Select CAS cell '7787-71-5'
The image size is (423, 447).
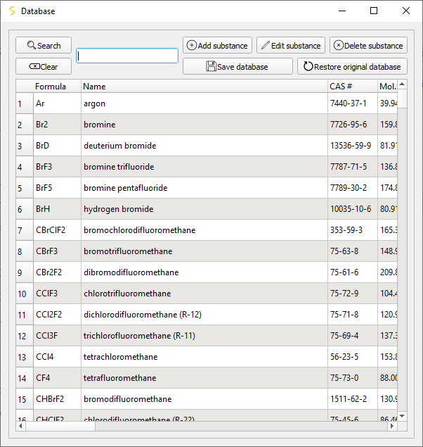[x=353, y=167]
